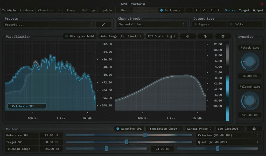The width and height of the screenshot is (266, 156).
Task: Click the waveform icon in Visualization toolbar
Action: pos(188,36)
